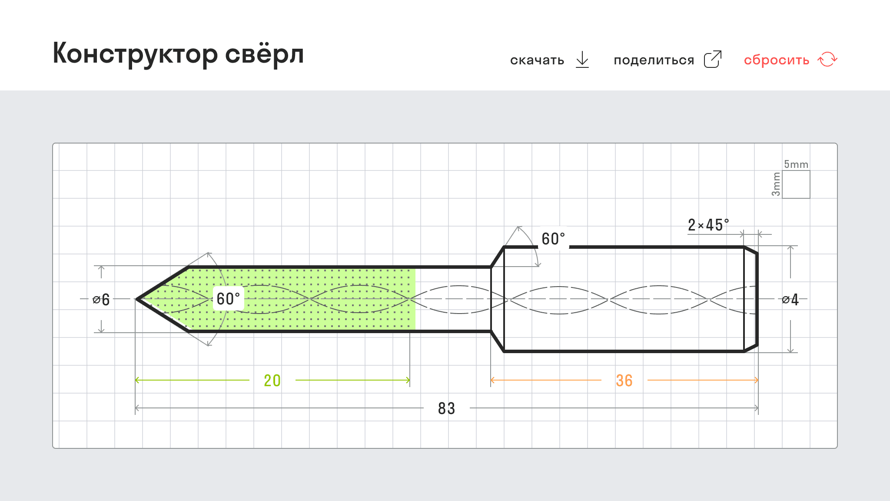Click the tip angle arc arrow
This screenshot has width=890, height=501.
point(209,254)
